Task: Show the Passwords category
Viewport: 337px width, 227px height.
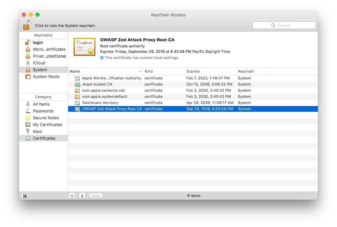Action: (x=43, y=111)
